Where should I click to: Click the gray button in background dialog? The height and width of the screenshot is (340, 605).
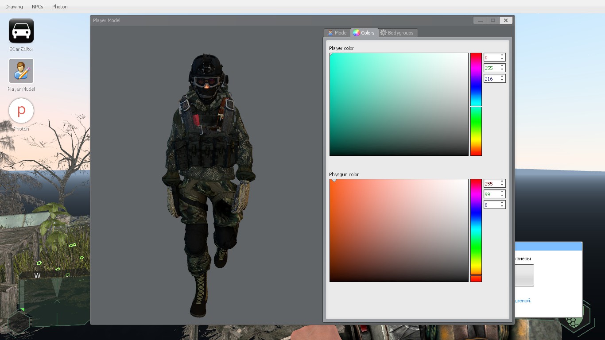coord(524,275)
